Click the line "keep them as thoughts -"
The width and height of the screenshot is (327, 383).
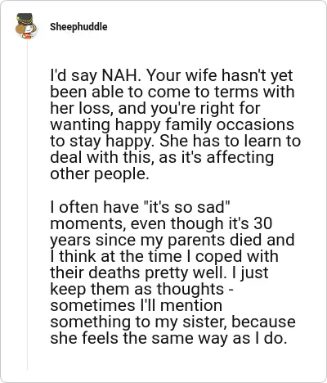coord(141,289)
